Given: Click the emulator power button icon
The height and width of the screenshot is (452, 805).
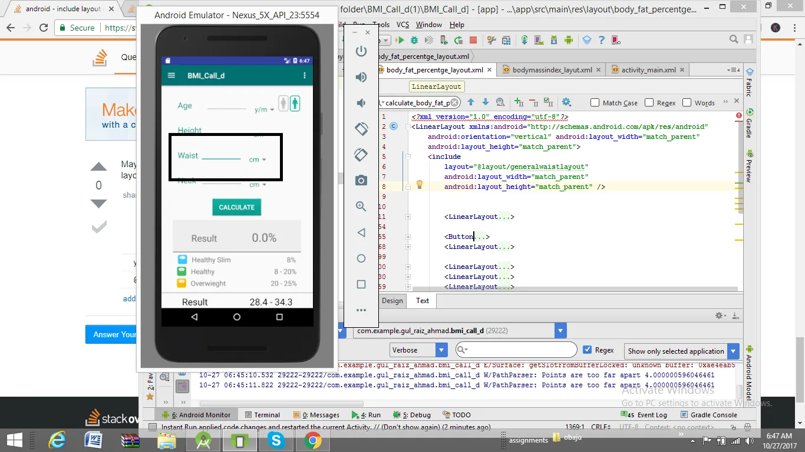Looking at the screenshot, I should pos(361,51).
